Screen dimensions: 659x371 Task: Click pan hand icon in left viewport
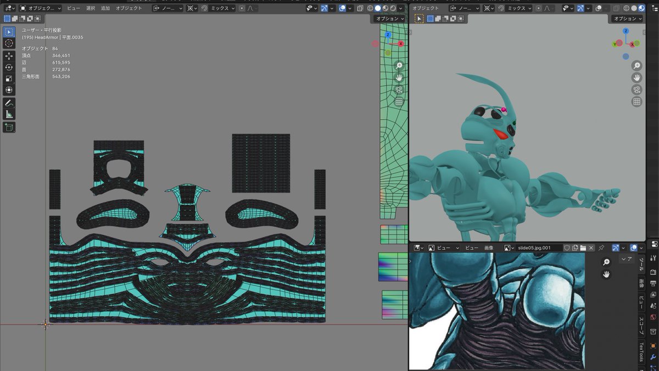(x=399, y=77)
